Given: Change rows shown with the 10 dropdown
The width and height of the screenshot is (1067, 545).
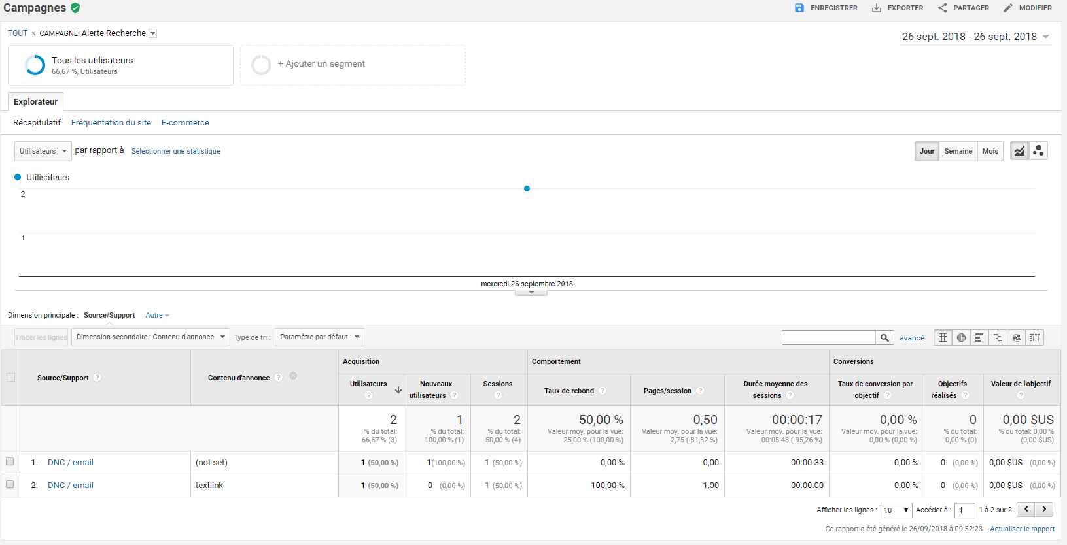Looking at the screenshot, I should pyautogui.click(x=896, y=510).
